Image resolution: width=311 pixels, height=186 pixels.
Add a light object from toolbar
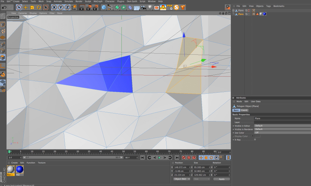pyautogui.click(x=150, y=7)
